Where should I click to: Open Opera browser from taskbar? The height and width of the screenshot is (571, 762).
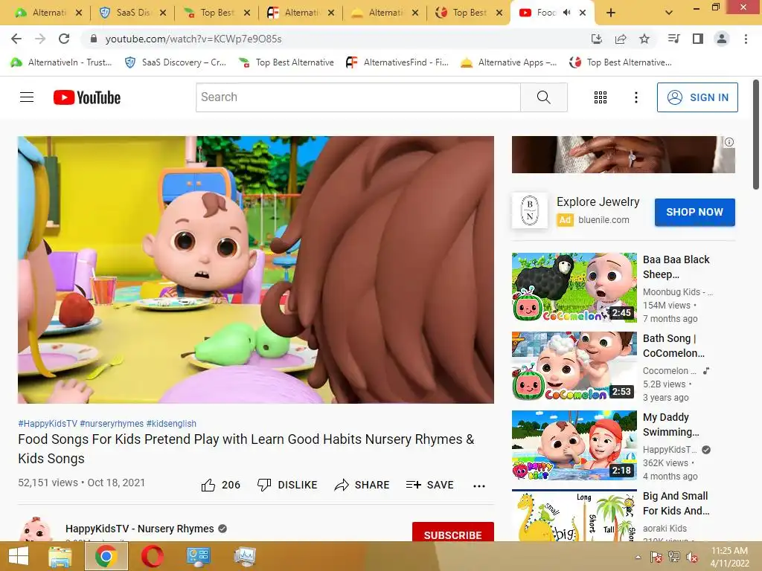point(152,556)
